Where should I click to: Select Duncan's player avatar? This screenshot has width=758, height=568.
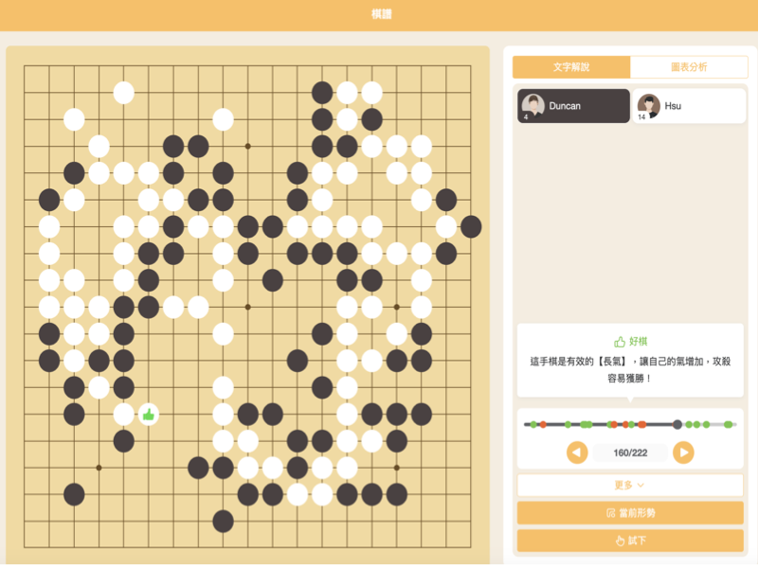point(533,106)
